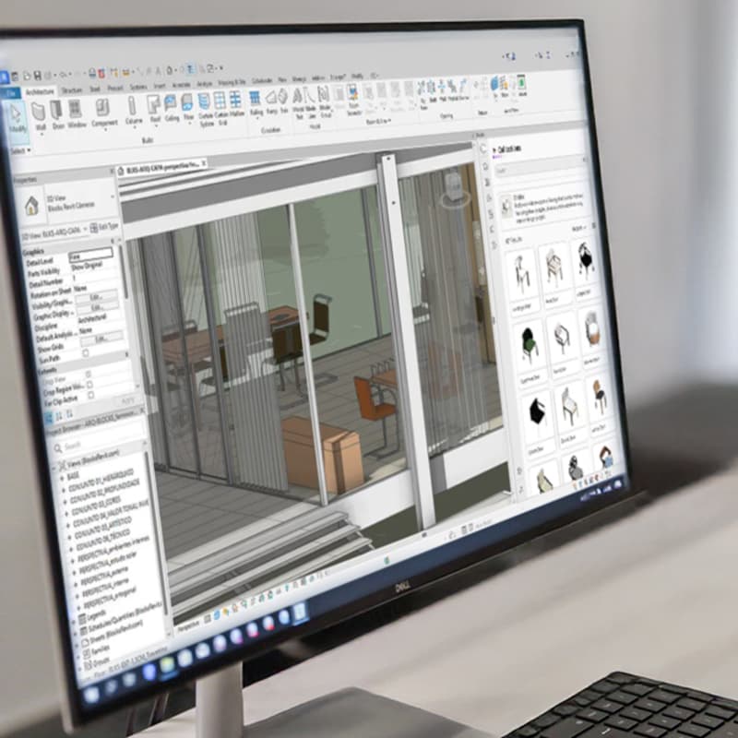
Task: Select the Stair tool
Action: coord(283,101)
